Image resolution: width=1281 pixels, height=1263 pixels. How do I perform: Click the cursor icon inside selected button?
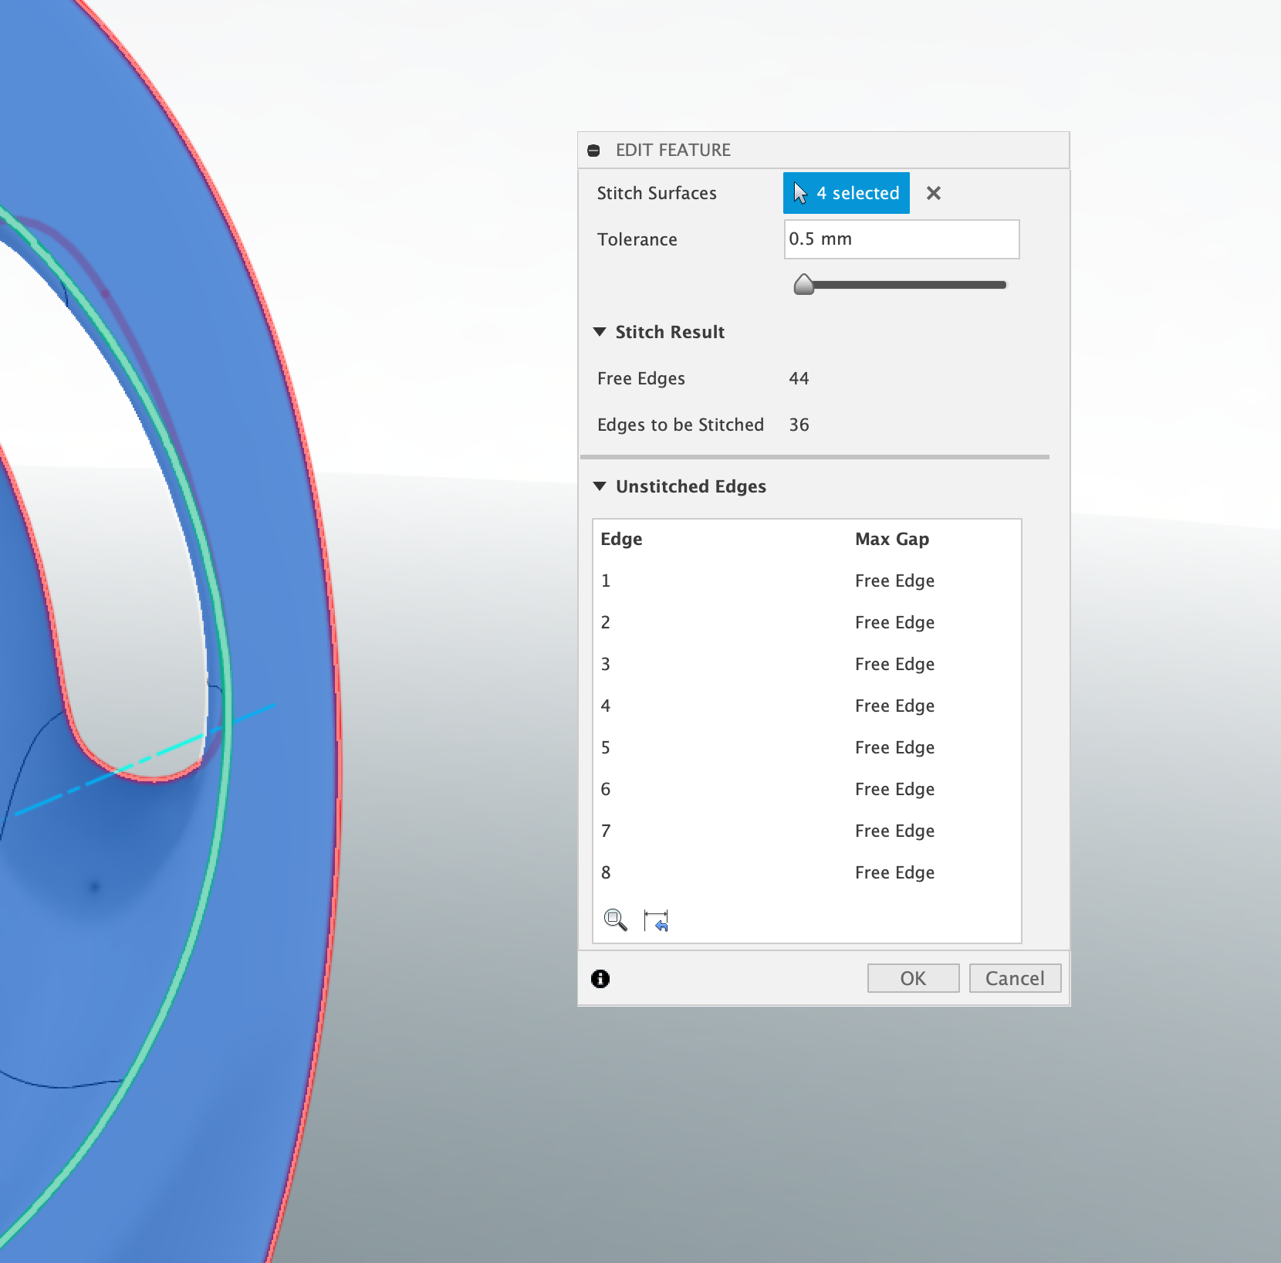(x=799, y=192)
